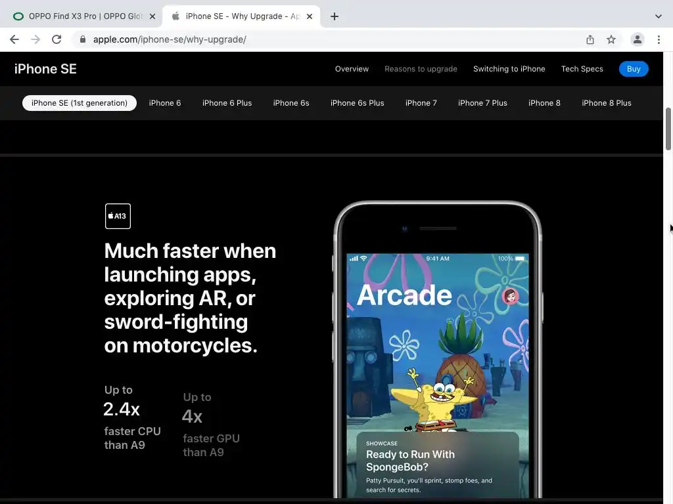This screenshot has width=673, height=504.
Task: Click the page vertical scrollbar thumb
Action: click(x=668, y=129)
